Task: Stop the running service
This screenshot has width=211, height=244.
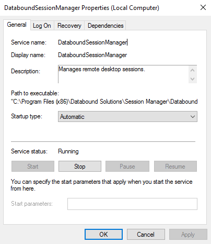Action: coord(80,167)
